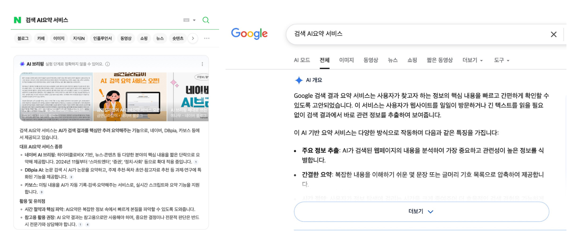Select the 카페 tab in Naver
The width and height of the screenshot is (580, 239).
41,38
